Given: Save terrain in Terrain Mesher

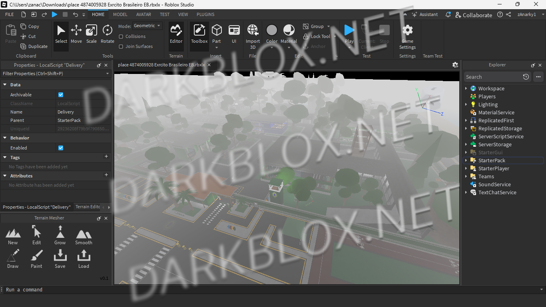Looking at the screenshot, I should coord(60,259).
